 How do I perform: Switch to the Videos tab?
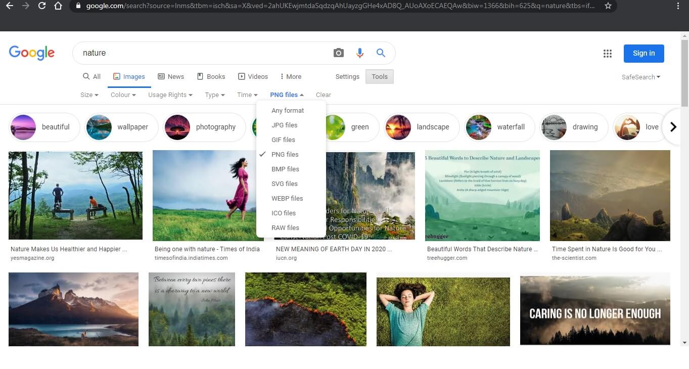tap(253, 76)
